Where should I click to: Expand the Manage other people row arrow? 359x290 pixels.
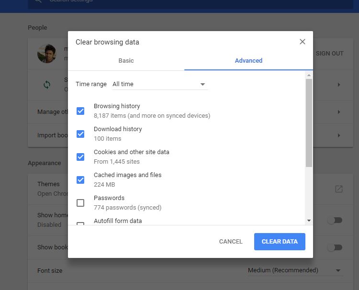click(338, 112)
